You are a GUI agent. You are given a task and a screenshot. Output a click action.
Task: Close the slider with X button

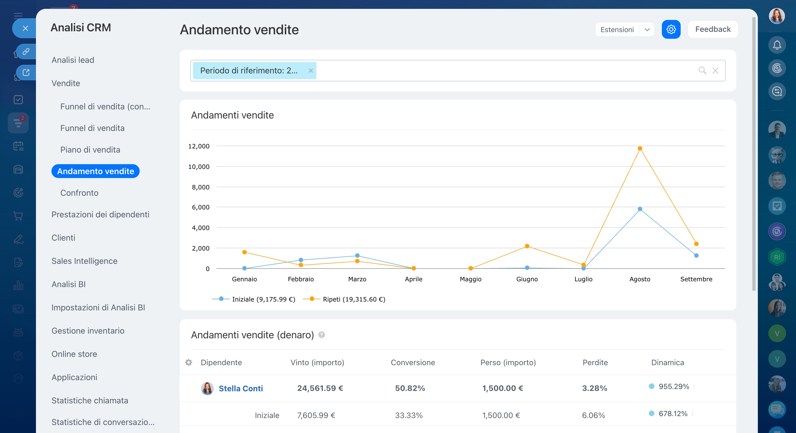point(25,29)
